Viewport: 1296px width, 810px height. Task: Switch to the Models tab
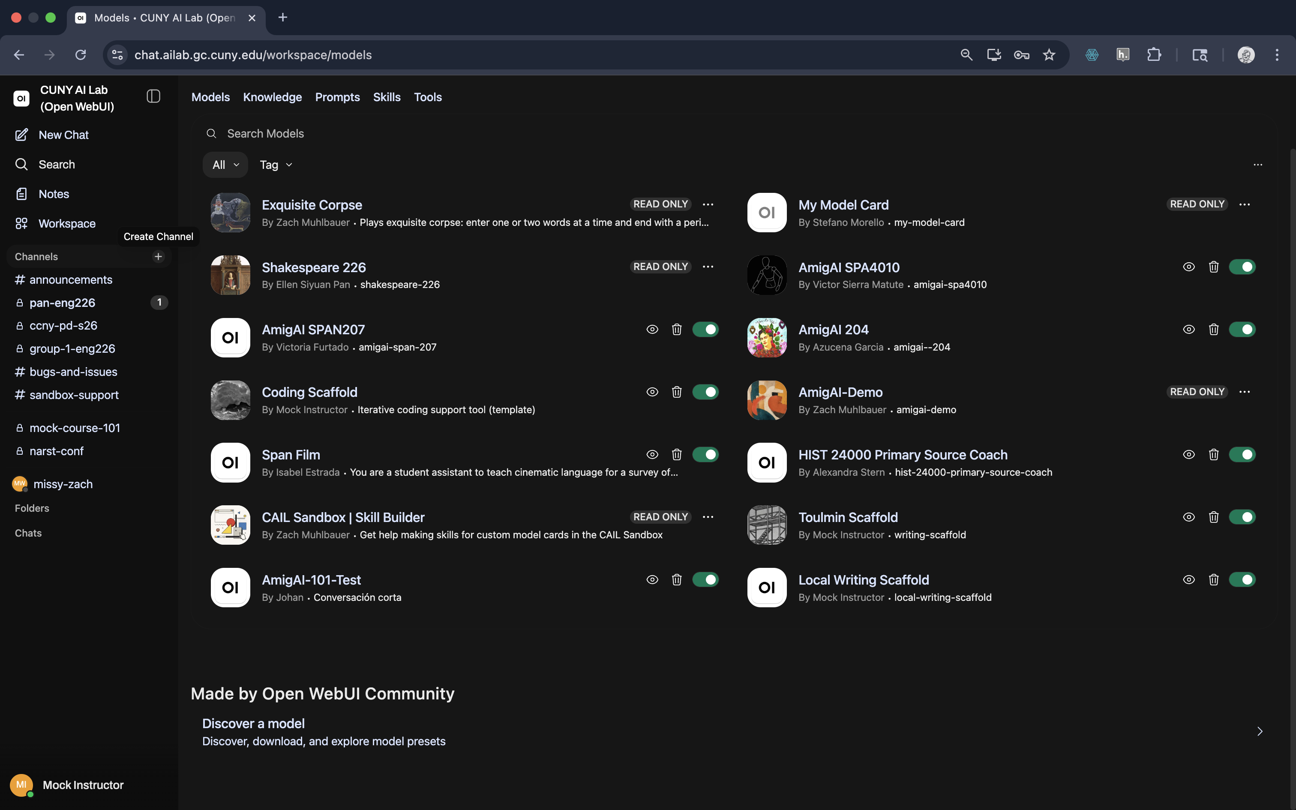tap(210, 98)
